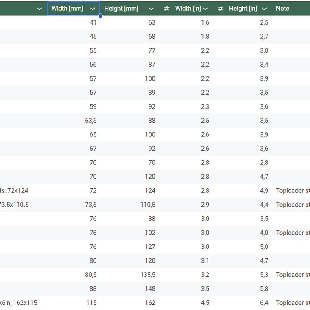Viewport: 310px width, 310px height.
Task: Click the Height [mm] header label
Action: 121,9
